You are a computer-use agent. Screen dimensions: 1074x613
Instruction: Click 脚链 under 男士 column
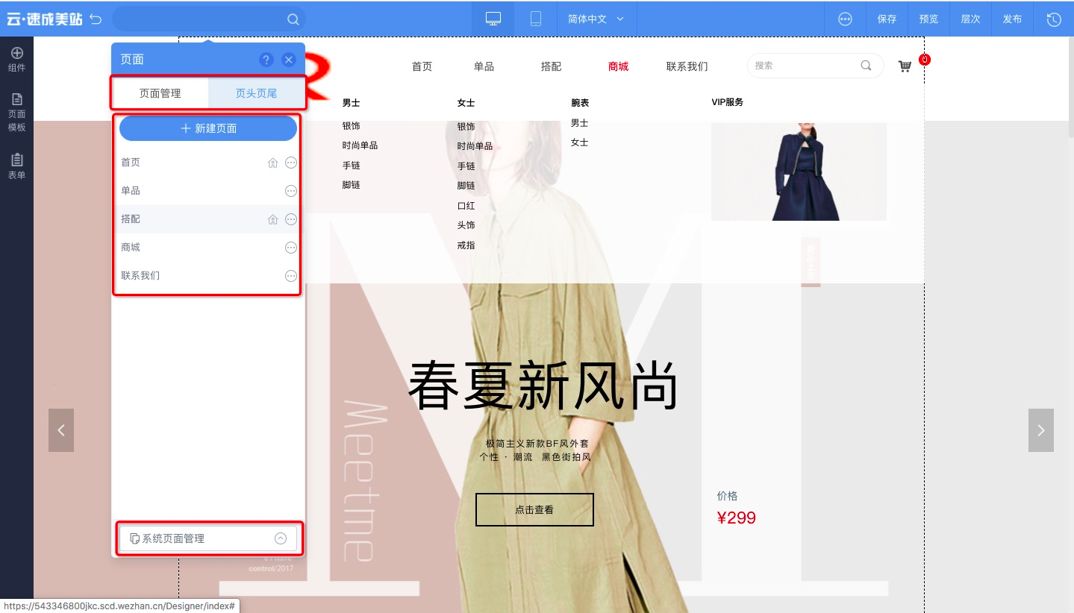[x=351, y=185]
